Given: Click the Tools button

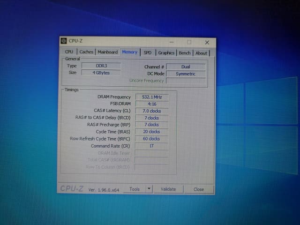Looking at the screenshot, I should click(x=135, y=189).
